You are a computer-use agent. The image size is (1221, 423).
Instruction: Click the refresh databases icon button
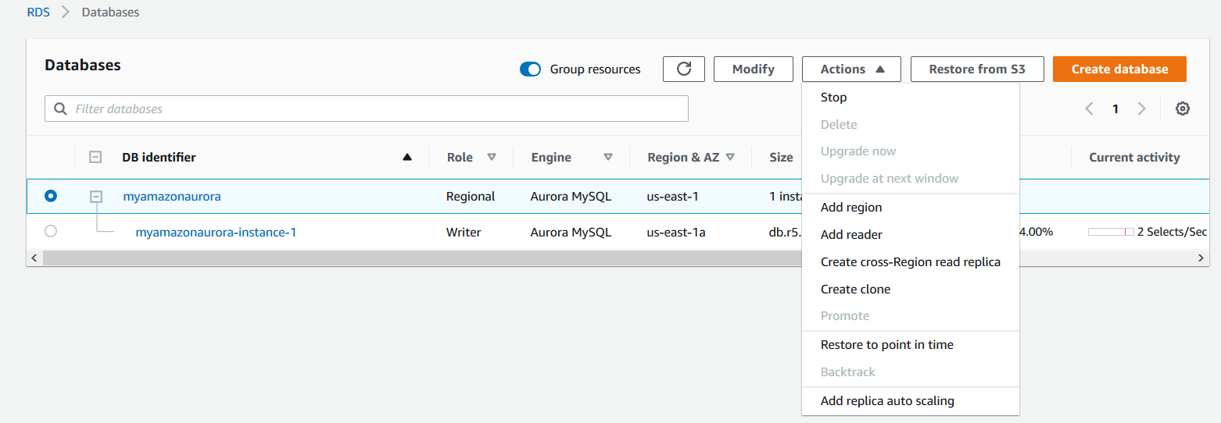click(x=684, y=69)
